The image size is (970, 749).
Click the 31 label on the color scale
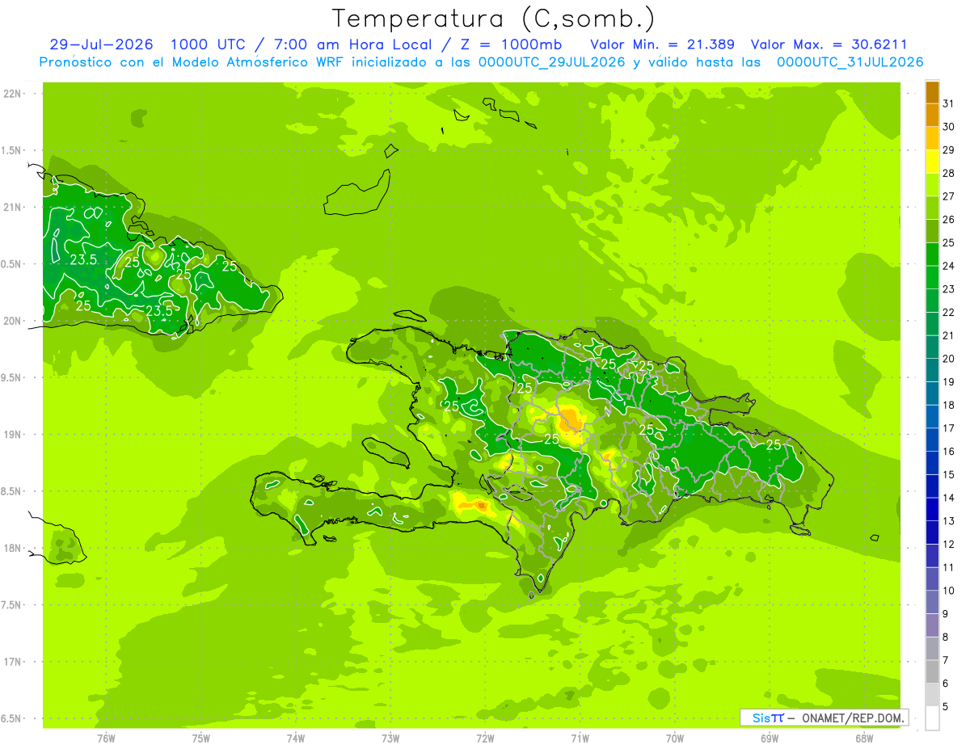(948, 103)
